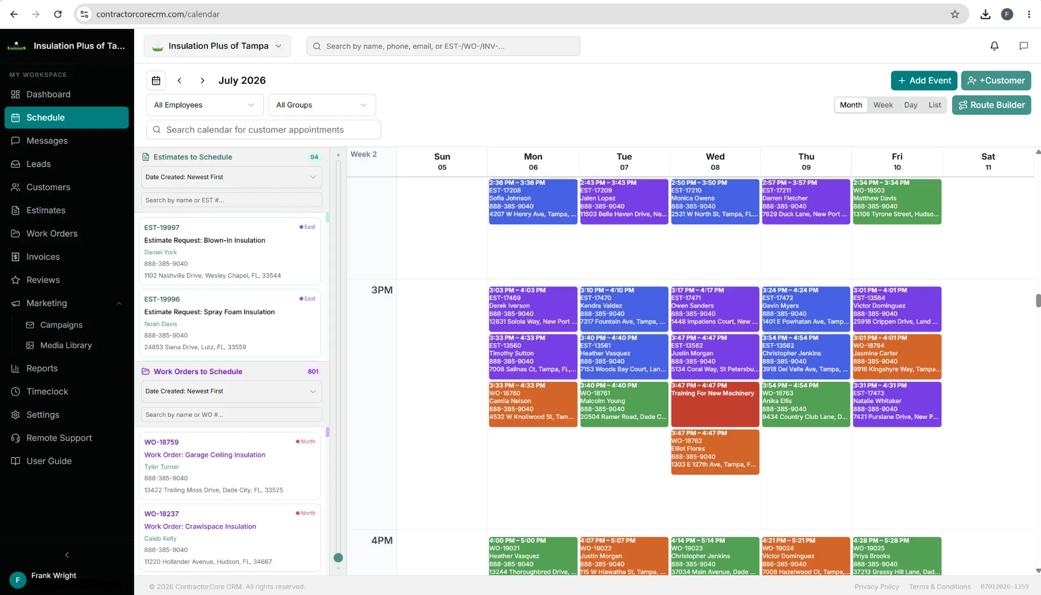Open Tyler Turner customer link

click(x=162, y=467)
